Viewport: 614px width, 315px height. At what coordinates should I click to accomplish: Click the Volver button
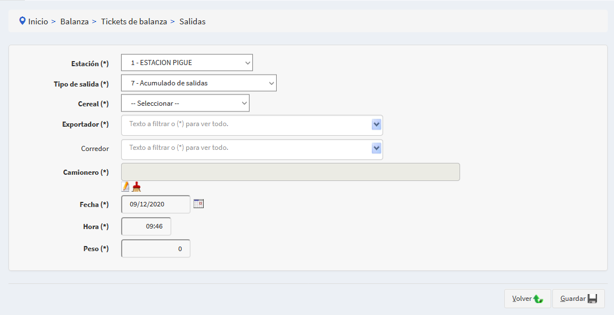coord(527,299)
